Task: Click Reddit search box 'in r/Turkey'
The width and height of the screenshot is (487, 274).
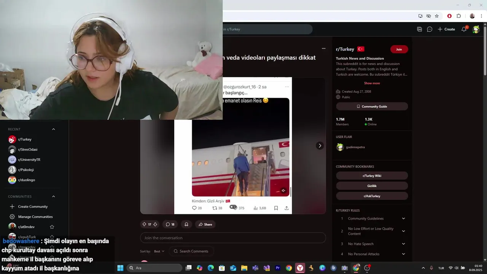Action: pos(267,29)
